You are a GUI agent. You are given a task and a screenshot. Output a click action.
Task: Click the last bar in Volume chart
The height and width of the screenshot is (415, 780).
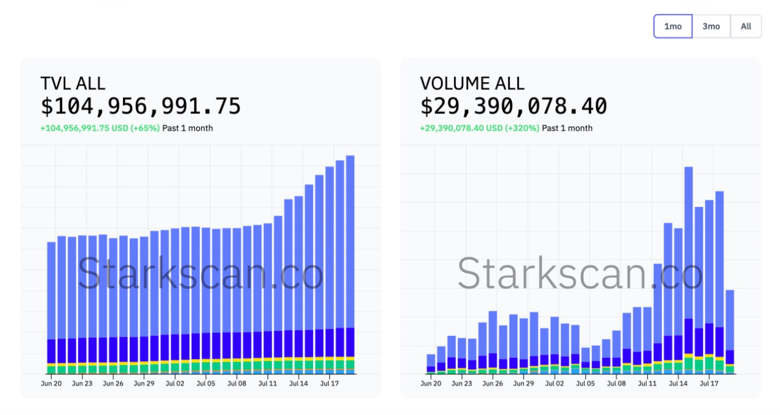pos(730,332)
